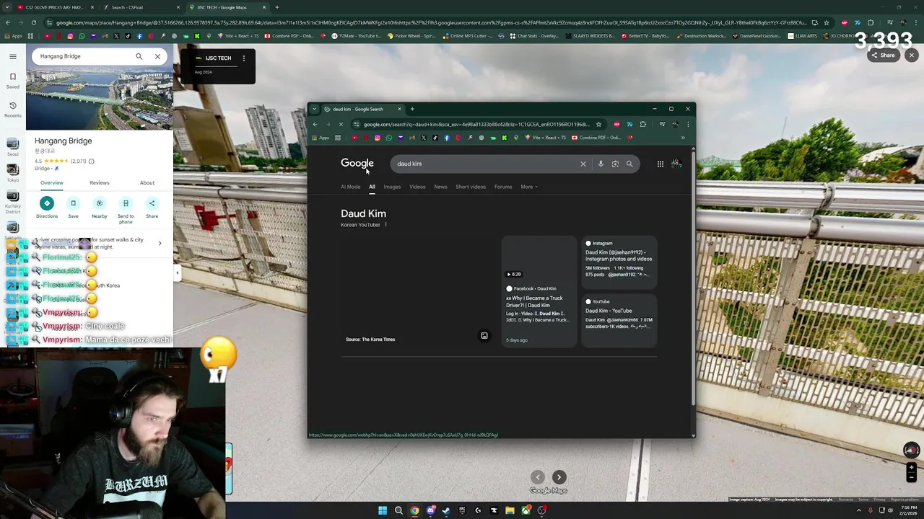The width and height of the screenshot is (924, 519).
Task: Switch to AI Mode results
Action: 351,187
